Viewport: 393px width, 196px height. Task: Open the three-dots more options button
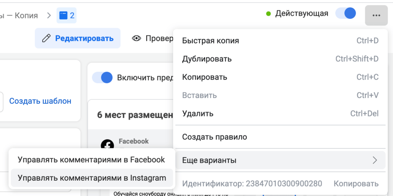(x=376, y=15)
